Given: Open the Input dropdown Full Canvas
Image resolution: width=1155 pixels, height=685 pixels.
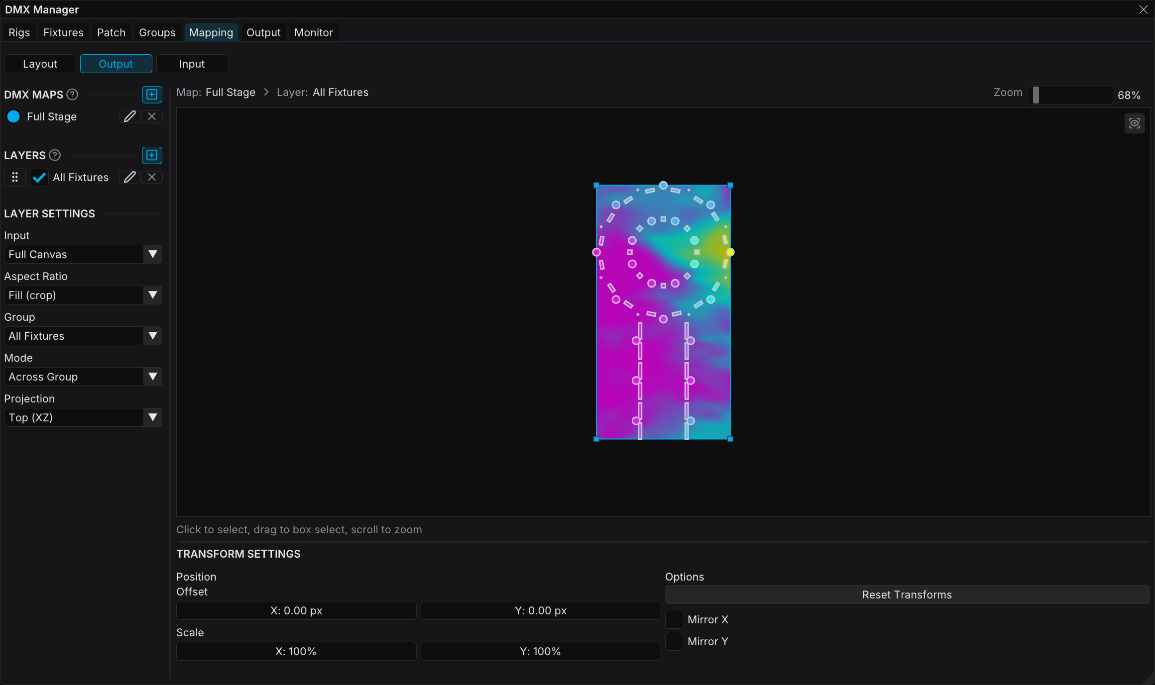Looking at the screenshot, I should coord(83,254).
